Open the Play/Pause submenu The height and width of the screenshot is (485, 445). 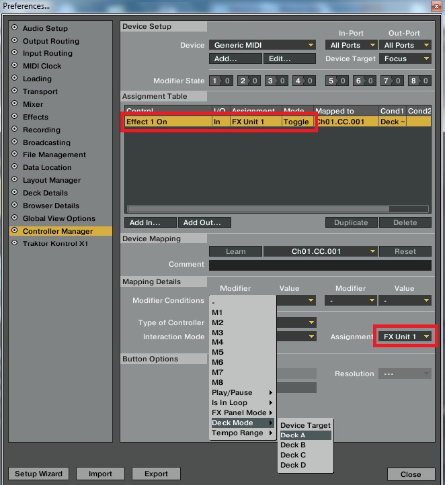243,392
